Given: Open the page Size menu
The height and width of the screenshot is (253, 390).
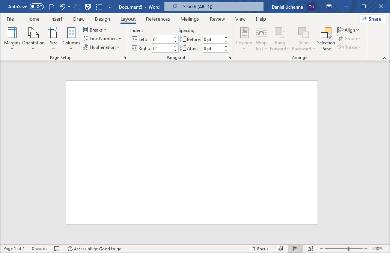Looking at the screenshot, I should point(53,39).
